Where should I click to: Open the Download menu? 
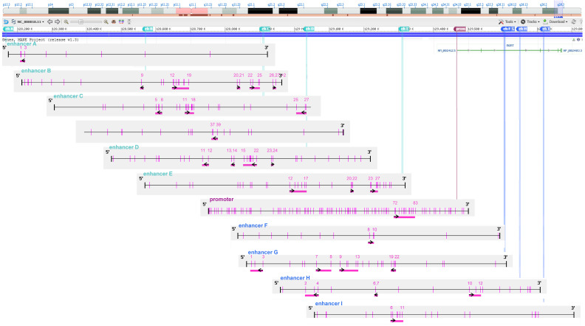tap(555, 21)
